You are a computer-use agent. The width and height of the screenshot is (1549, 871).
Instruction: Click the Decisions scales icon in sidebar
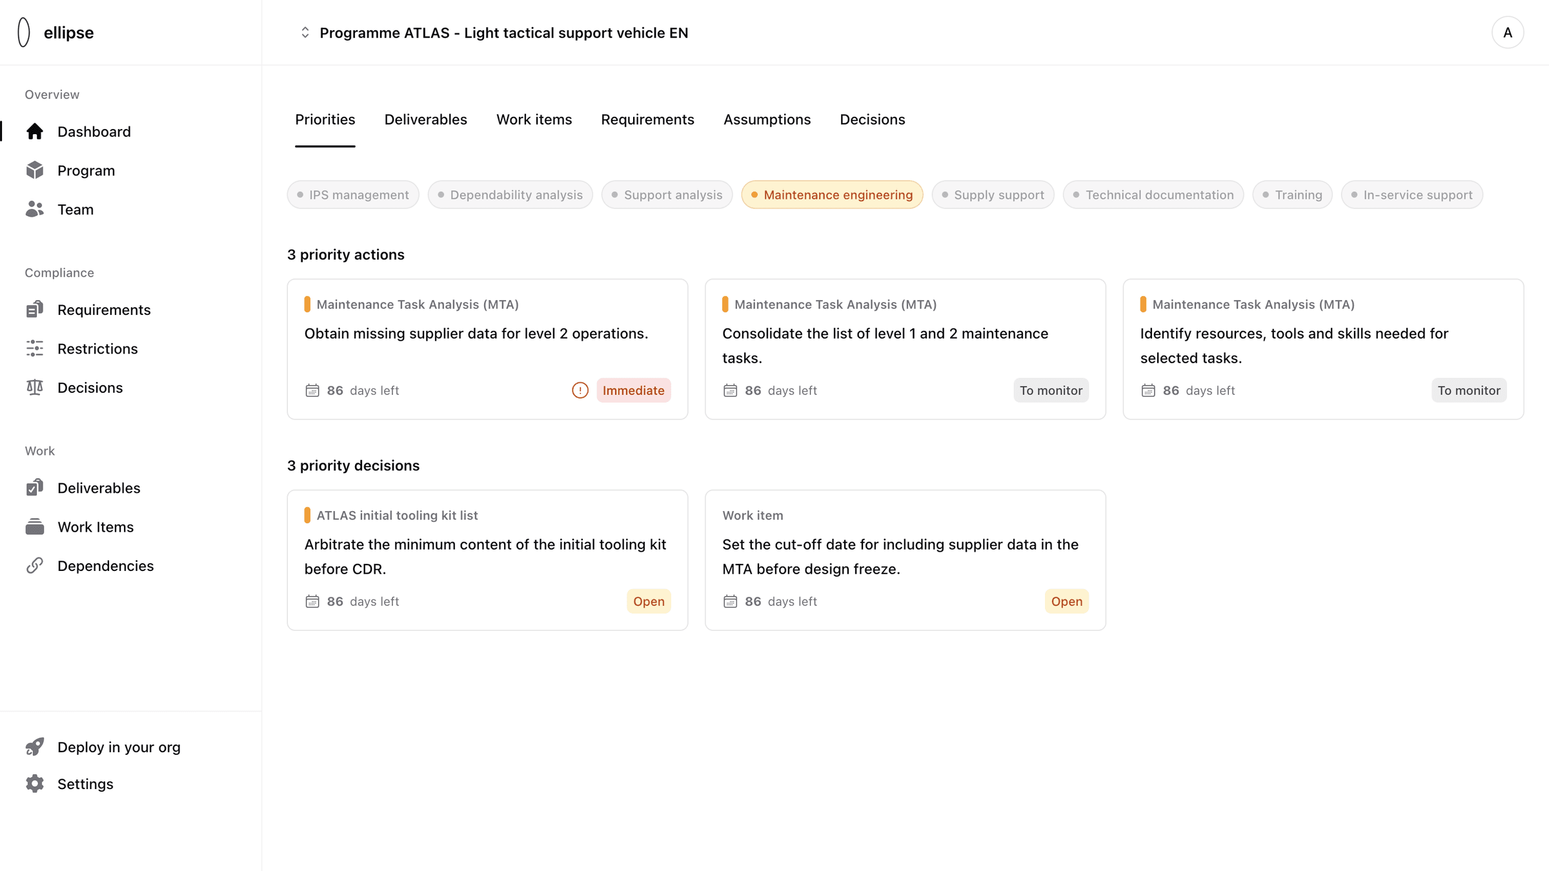pos(35,387)
